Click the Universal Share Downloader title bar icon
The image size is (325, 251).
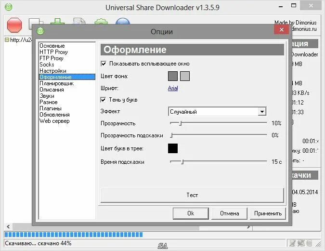(9, 7)
